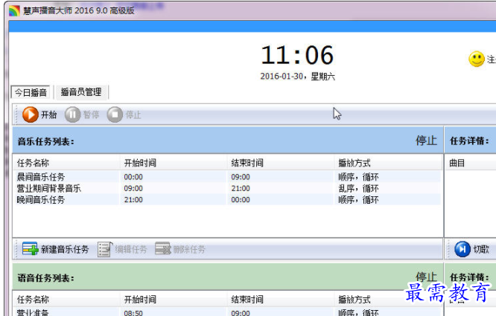
Task: Click Delete task (删除任务) icon
Action: [163, 249]
